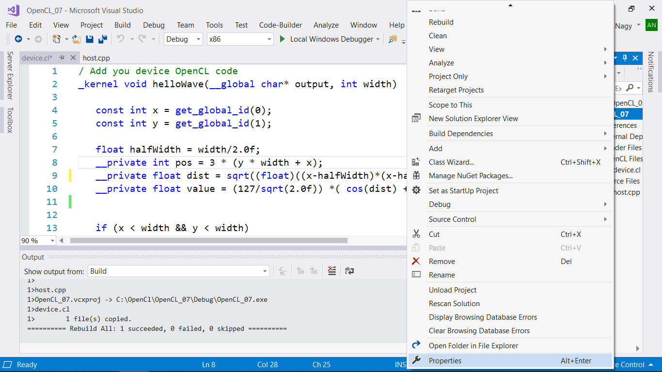Click the Find in Files toolbar icon
Viewport: 662px width, 372px height.
[393, 39]
